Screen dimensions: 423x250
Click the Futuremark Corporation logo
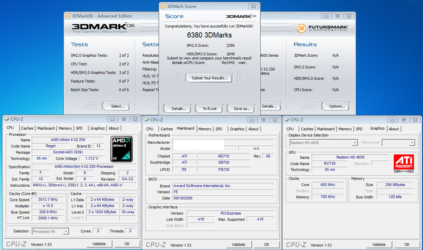point(323,28)
